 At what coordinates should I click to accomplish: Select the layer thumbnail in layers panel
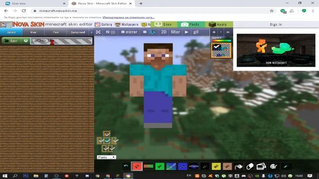coord(221,51)
